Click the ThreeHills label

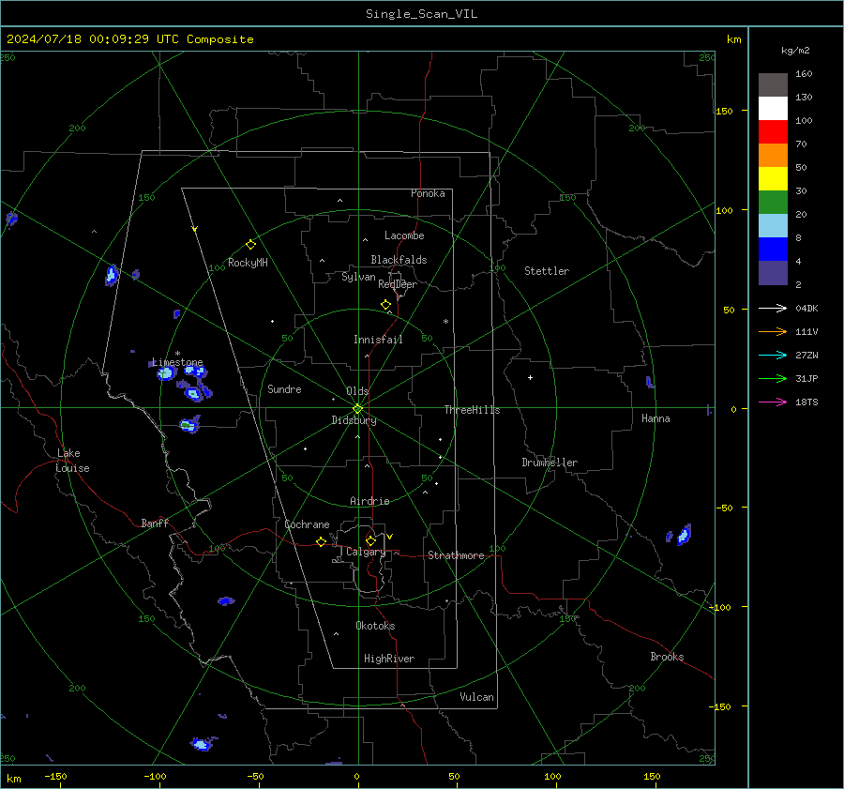click(472, 410)
